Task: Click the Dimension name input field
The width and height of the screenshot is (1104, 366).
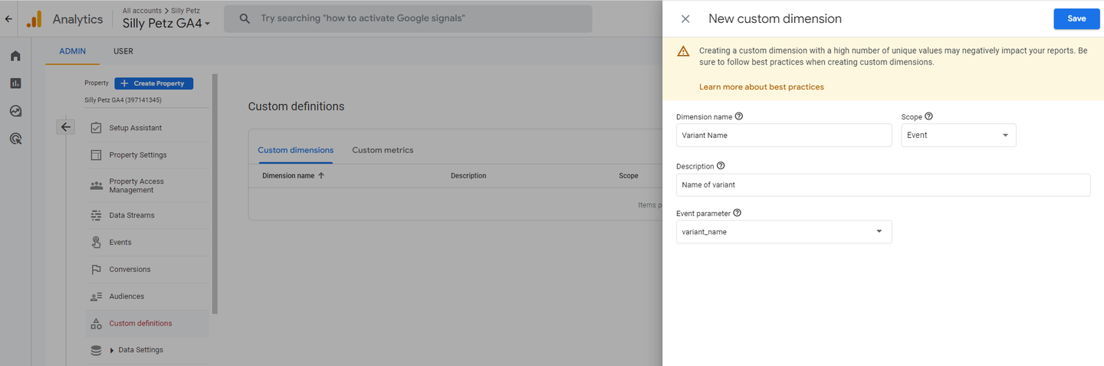Action: (x=784, y=135)
